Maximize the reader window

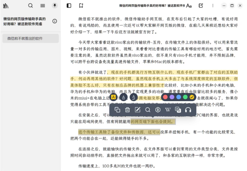pos(232,6)
